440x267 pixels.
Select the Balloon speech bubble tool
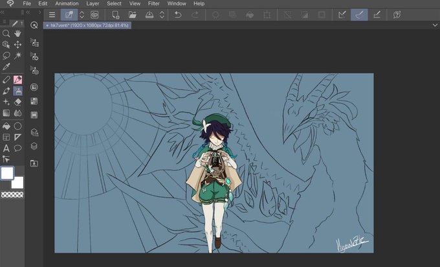pos(17,148)
